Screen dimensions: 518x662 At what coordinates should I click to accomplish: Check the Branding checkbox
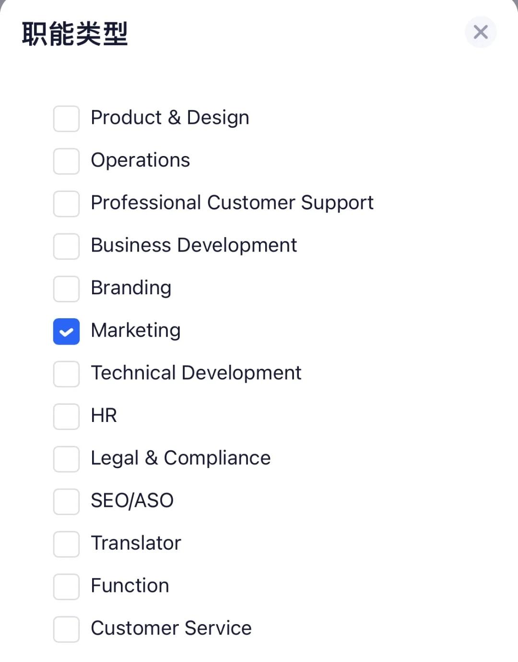coord(66,289)
